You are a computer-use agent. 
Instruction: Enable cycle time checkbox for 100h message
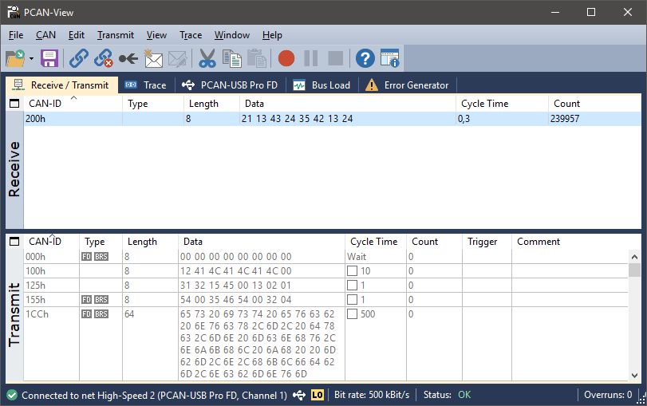pyautogui.click(x=352, y=271)
